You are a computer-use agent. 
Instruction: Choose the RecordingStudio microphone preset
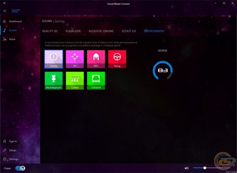(54, 81)
